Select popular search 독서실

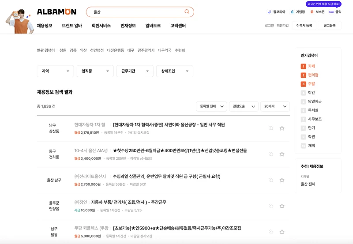313,110
